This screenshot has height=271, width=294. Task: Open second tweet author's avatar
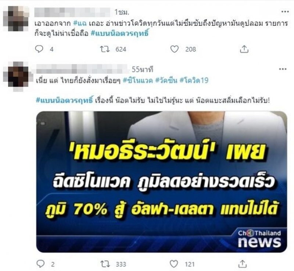(15, 76)
